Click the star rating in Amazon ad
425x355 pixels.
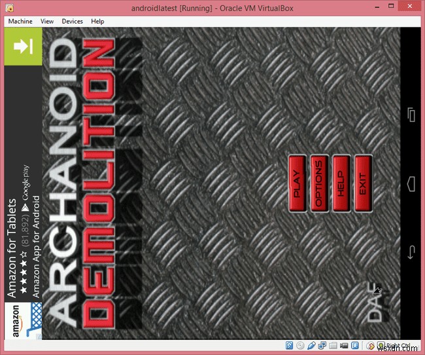click(x=24, y=272)
